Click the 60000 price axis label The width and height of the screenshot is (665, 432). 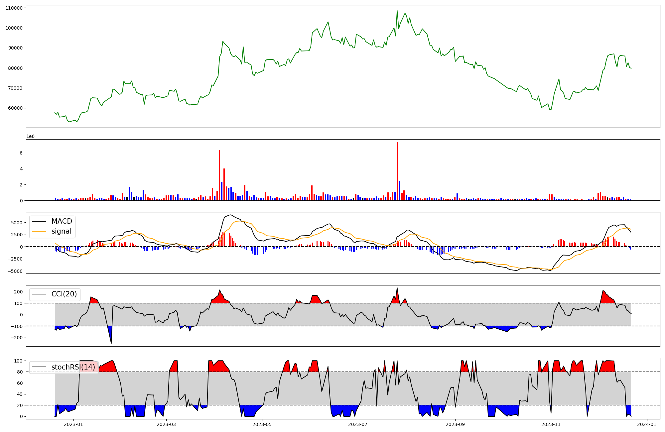pyautogui.click(x=15, y=108)
